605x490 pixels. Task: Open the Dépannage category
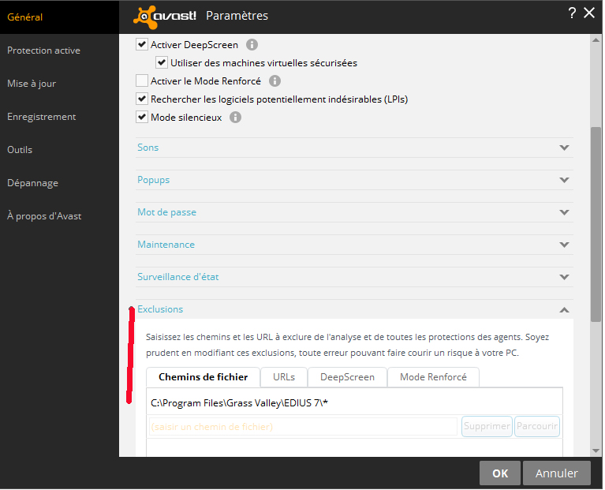(x=33, y=183)
